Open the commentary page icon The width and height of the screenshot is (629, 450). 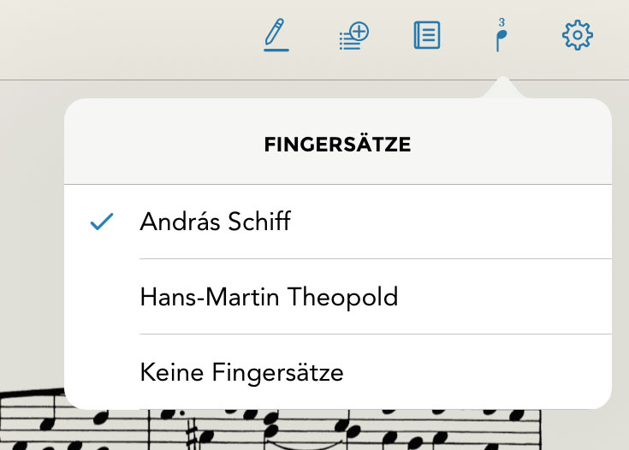(x=427, y=36)
